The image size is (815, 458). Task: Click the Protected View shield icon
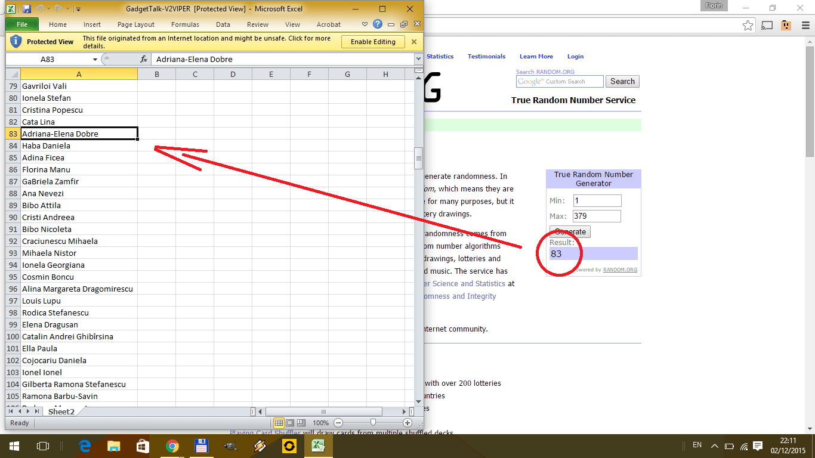point(16,42)
